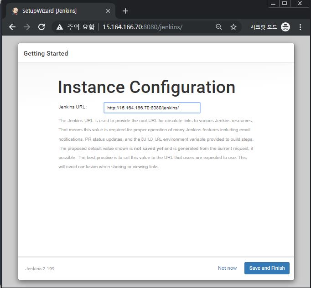311x288 pixels.
Task: Click the '주의 요함' security label
Action: tap(81, 27)
